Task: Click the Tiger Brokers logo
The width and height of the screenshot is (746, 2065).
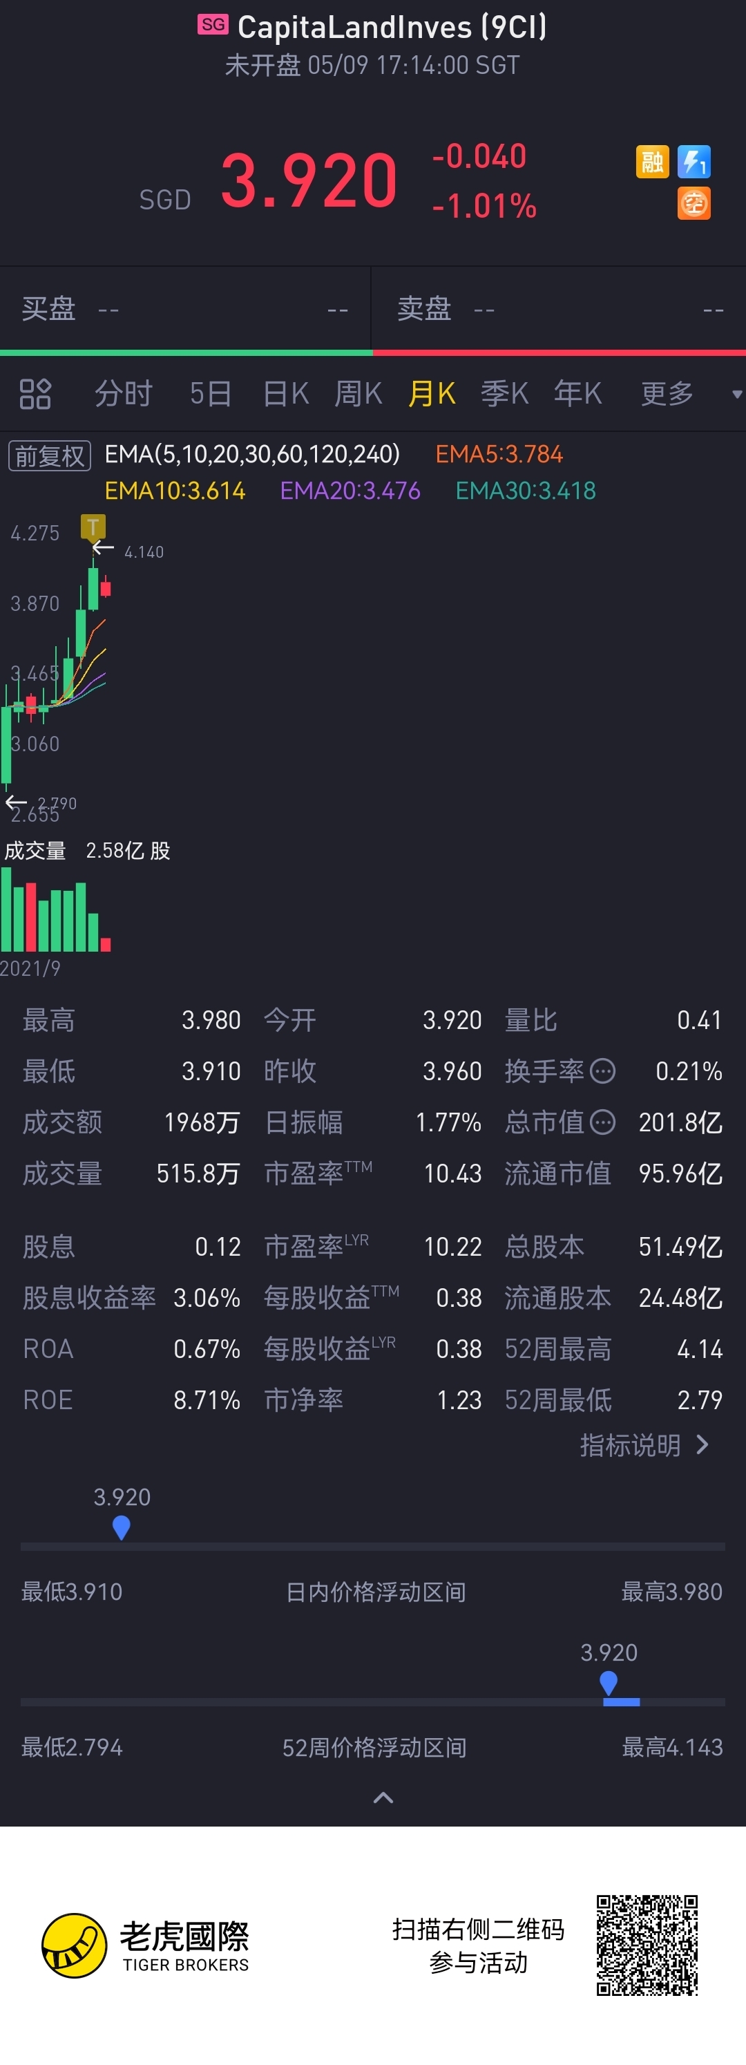Action: tap(75, 1945)
